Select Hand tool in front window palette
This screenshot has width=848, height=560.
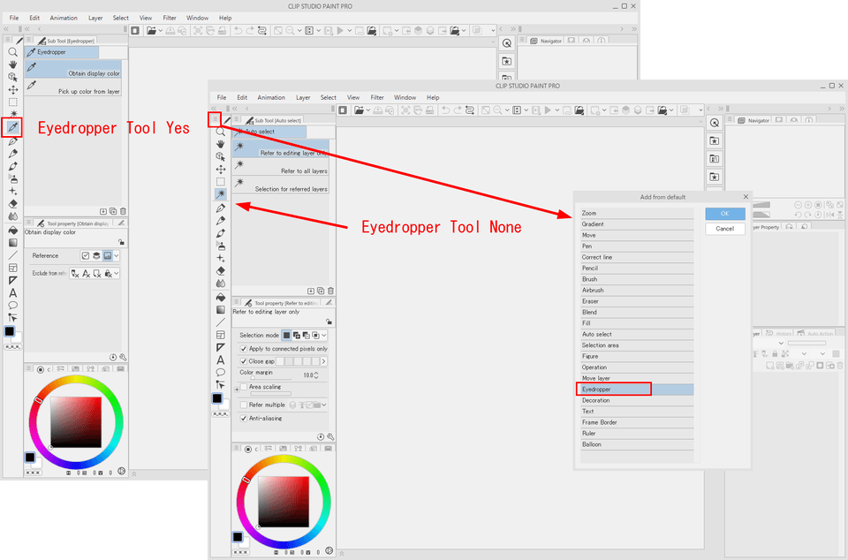tap(220, 144)
